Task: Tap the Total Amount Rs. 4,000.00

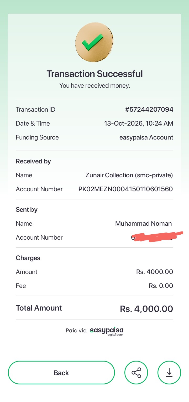Action: 146,309
